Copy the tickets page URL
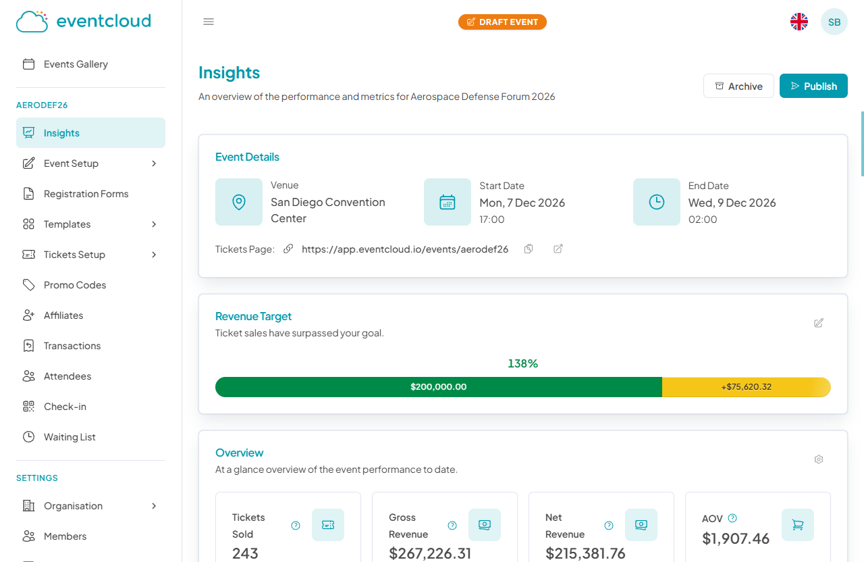 529,249
